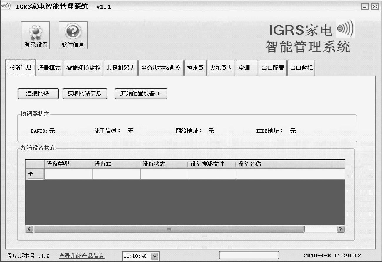Viewport: 382px width, 262px height.
Task: Open the 登录设置 login settings icon
Action: (36, 35)
